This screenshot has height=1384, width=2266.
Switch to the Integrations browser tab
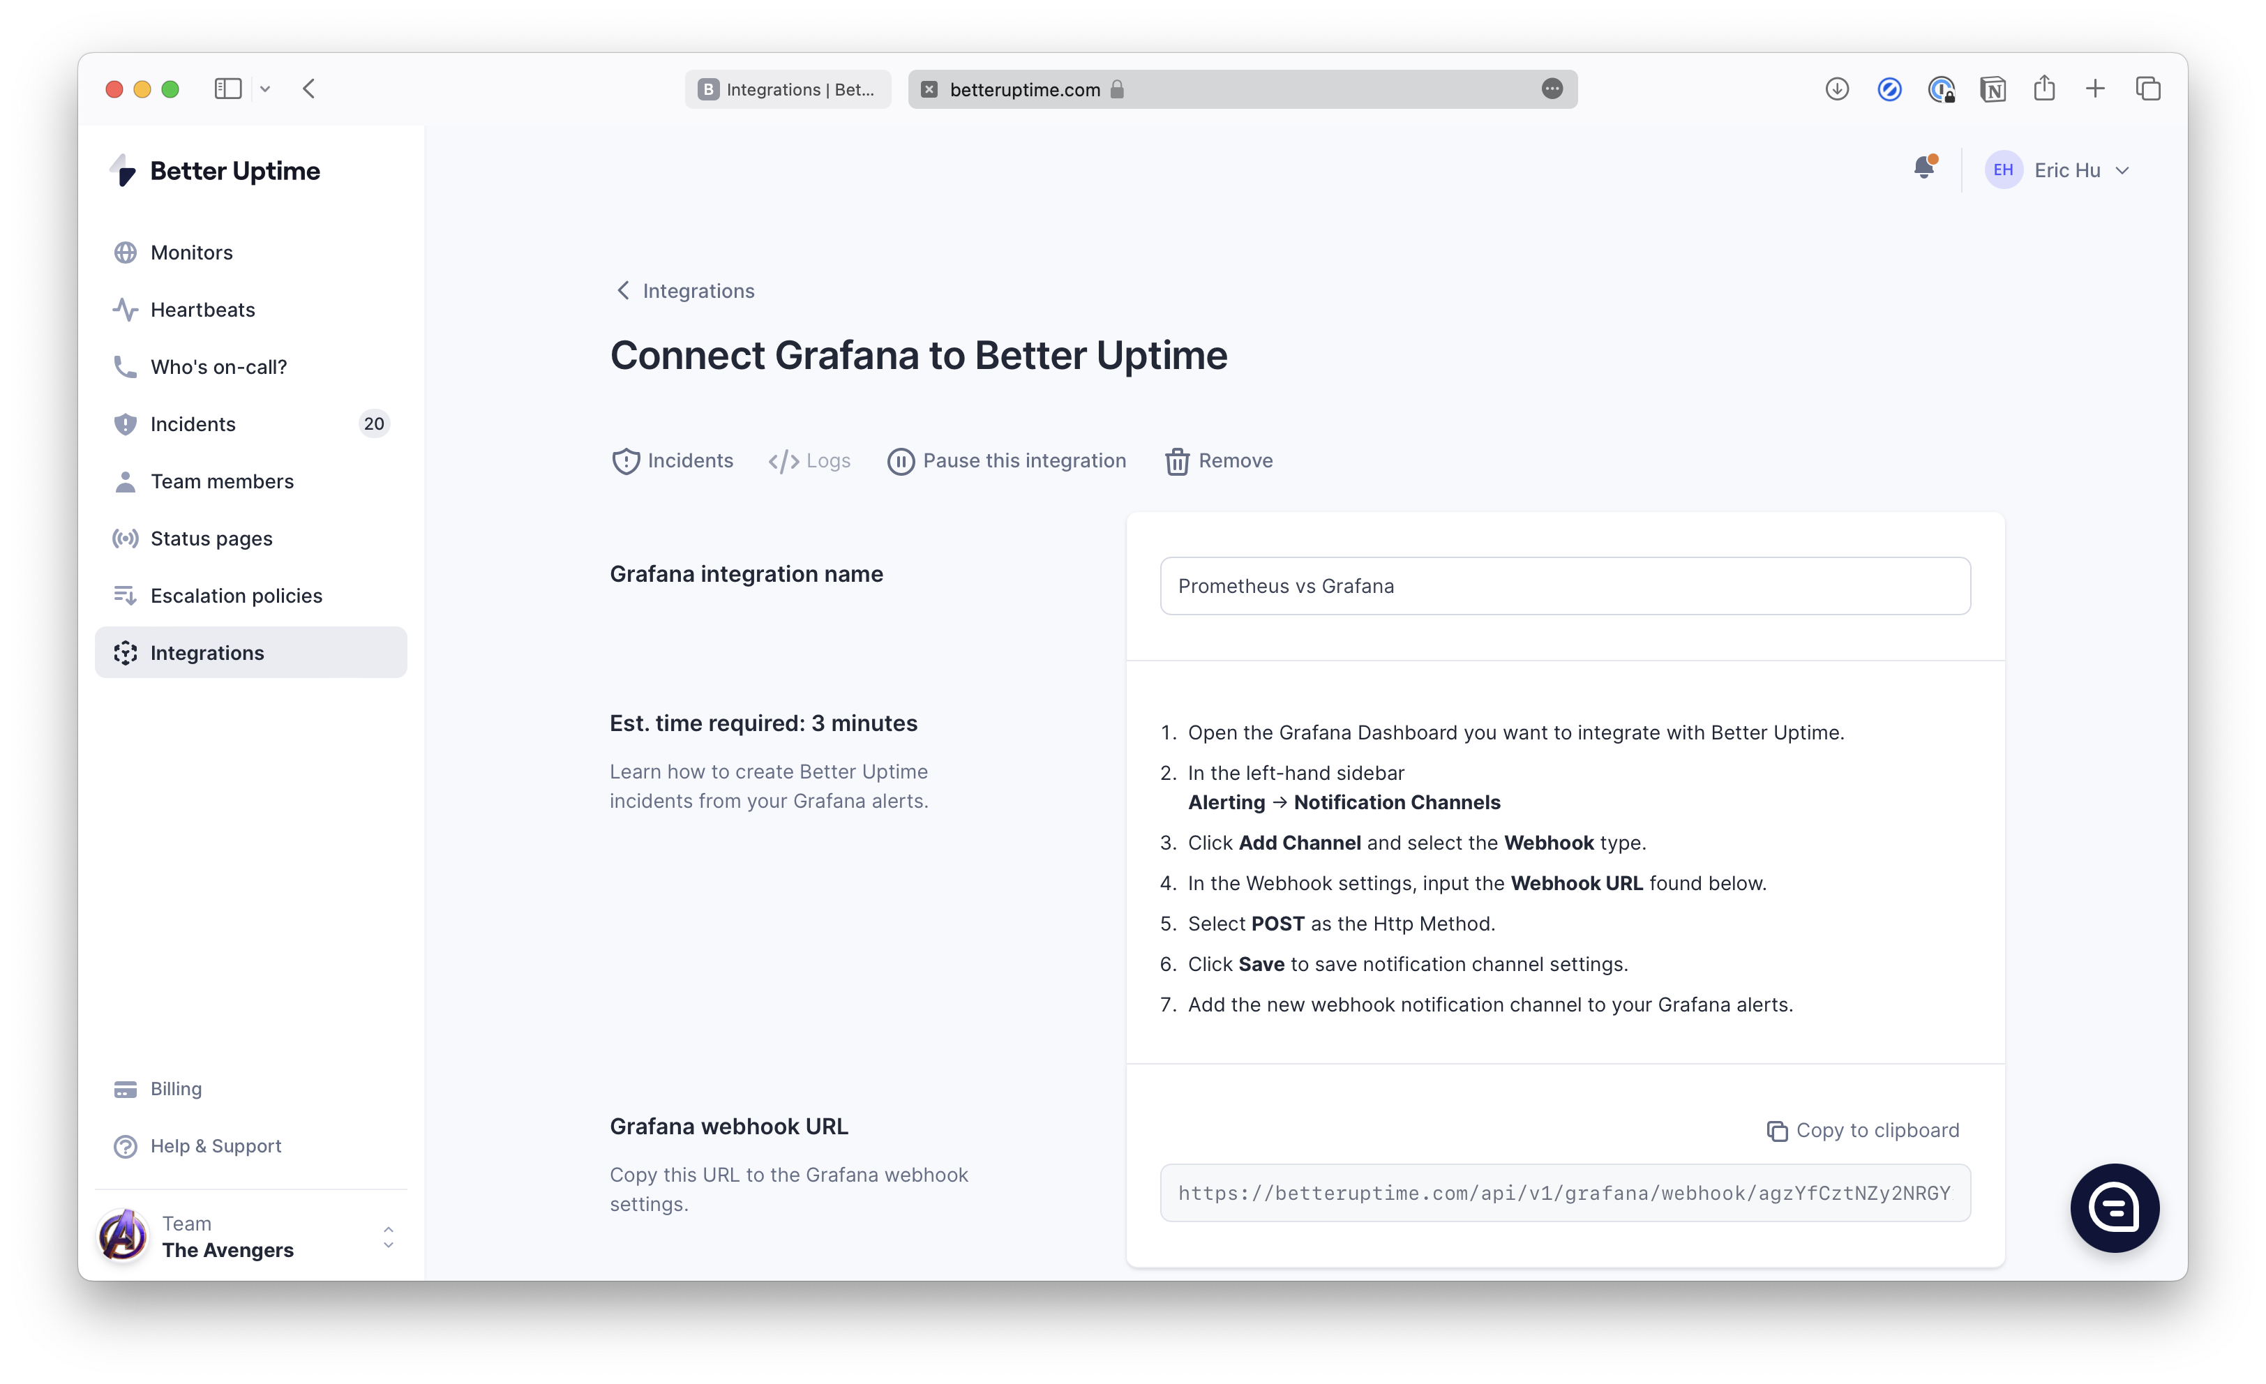pyautogui.click(x=787, y=89)
